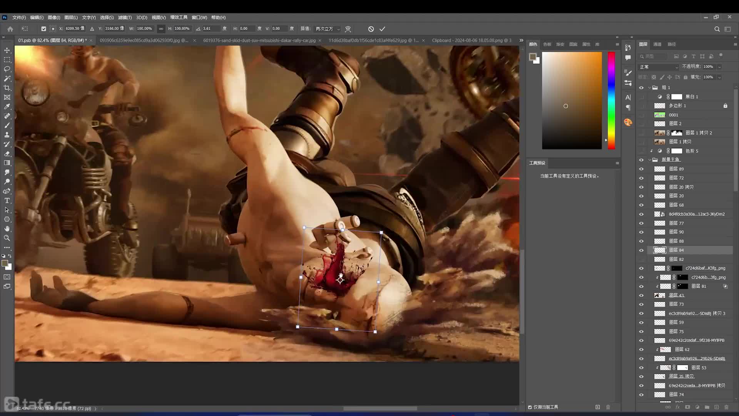The height and width of the screenshot is (416, 739).
Task: Collapse the 前景主角 group
Action: pyautogui.click(x=650, y=160)
